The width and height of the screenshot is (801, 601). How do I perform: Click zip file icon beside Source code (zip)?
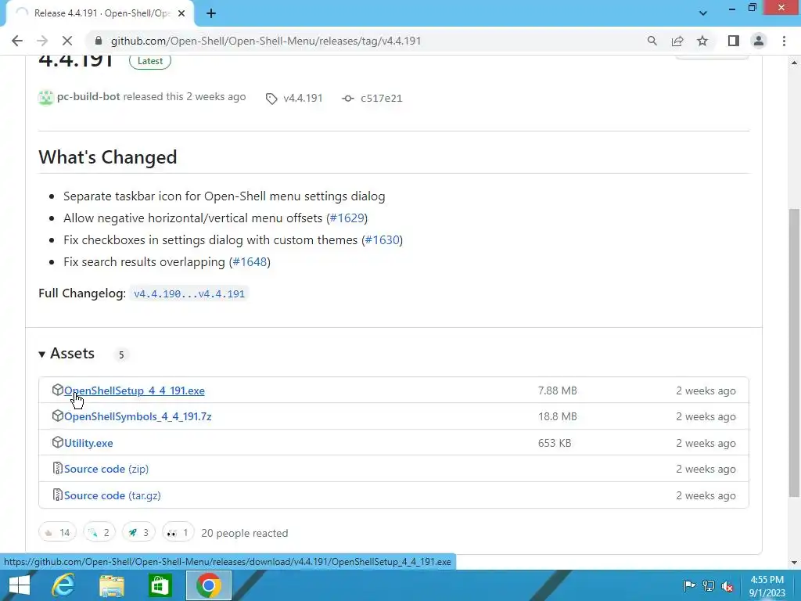tap(58, 469)
